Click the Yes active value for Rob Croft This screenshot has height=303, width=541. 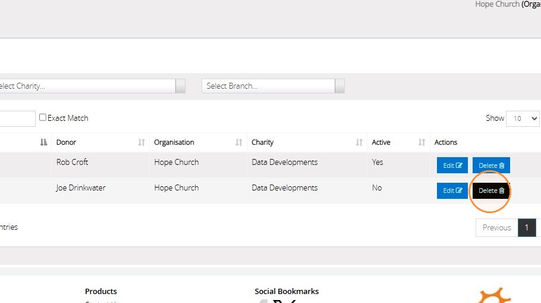[378, 162]
